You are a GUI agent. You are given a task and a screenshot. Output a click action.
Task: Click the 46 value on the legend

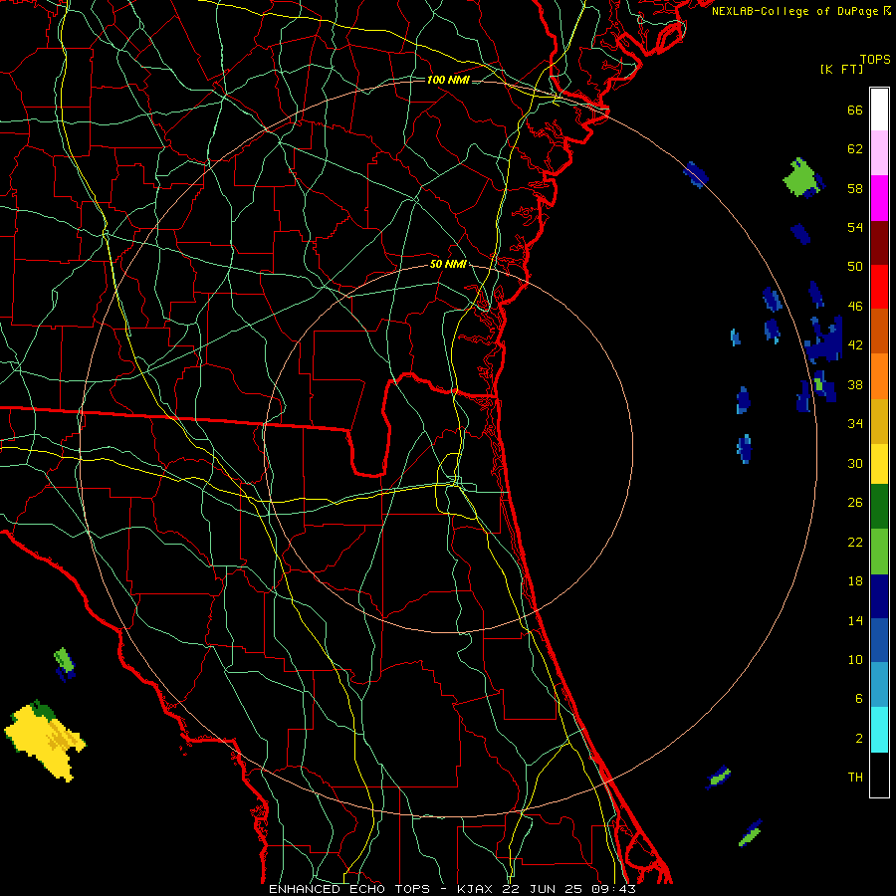pyautogui.click(x=855, y=307)
